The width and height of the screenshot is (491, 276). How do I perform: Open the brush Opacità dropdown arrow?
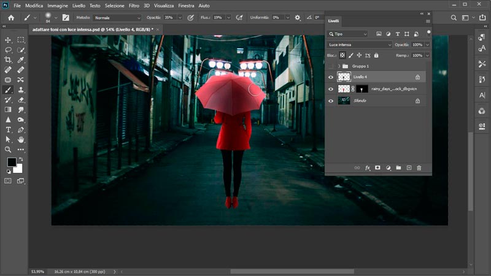pyautogui.click(x=180, y=18)
